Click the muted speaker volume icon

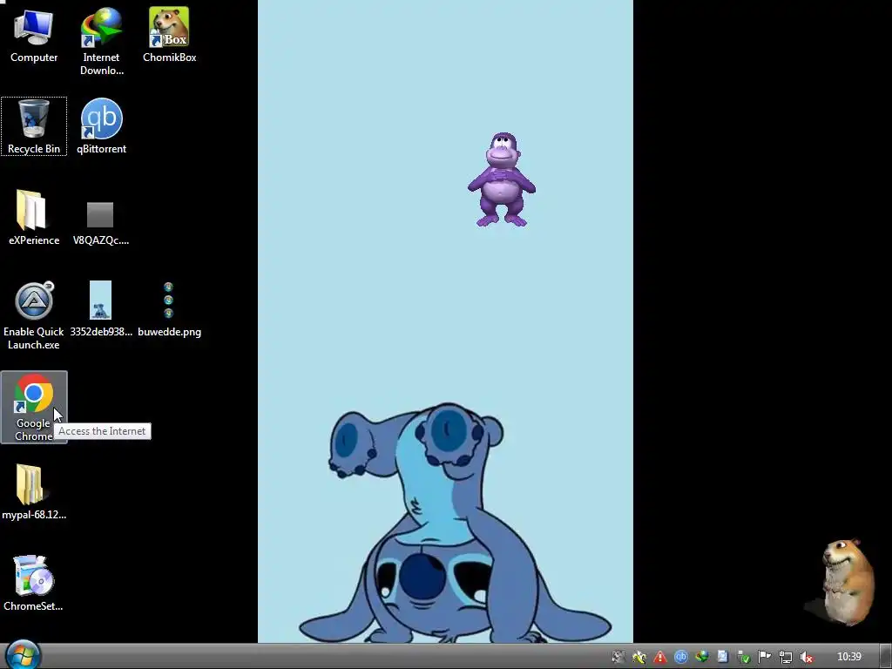point(806,657)
